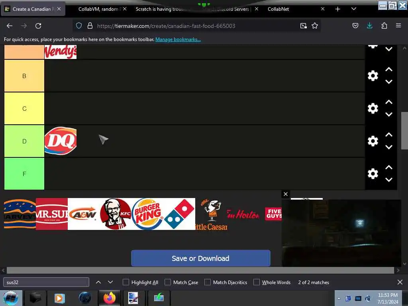Open the Extensions puzzle icon

tap(384, 26)
